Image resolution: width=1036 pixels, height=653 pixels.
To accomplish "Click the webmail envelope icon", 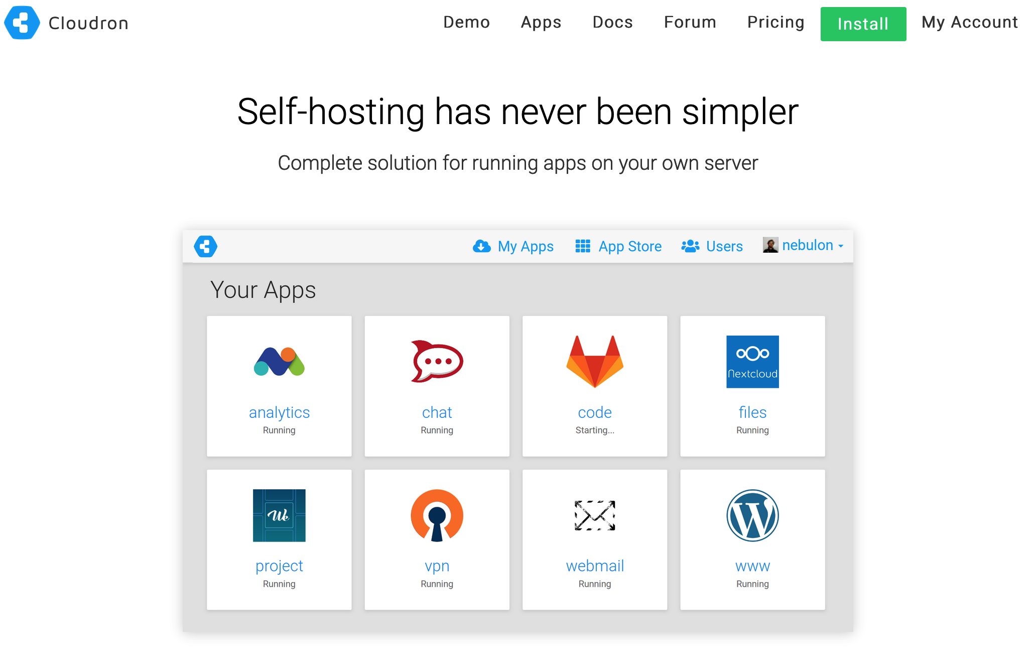I will (595, 515).
